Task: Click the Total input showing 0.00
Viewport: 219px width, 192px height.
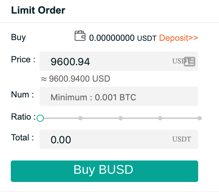Action: coord(119,139)
